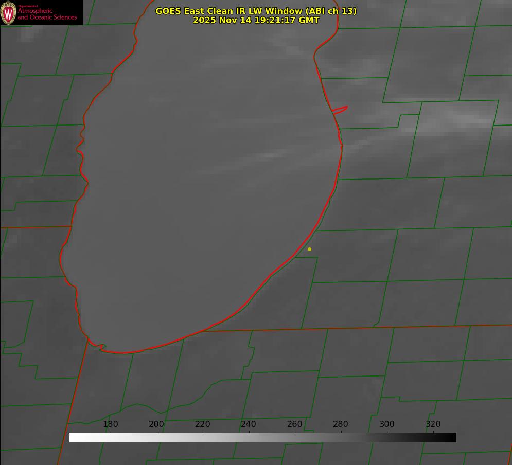Click the 240 colorbar tick label
This screenshot has height=465, width=512.
coord(249,424)
